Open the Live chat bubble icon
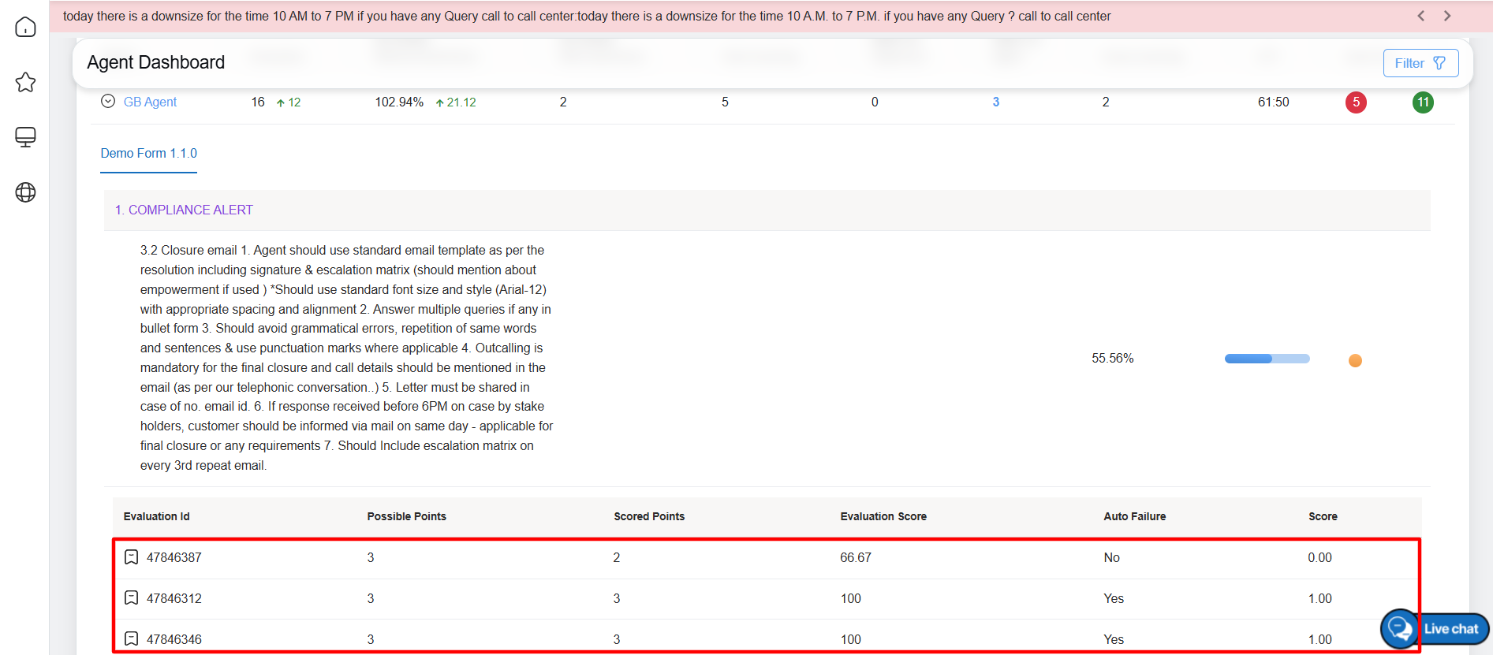The height and width of the screenshot is (655, 1493). (x=1400, y=628)
